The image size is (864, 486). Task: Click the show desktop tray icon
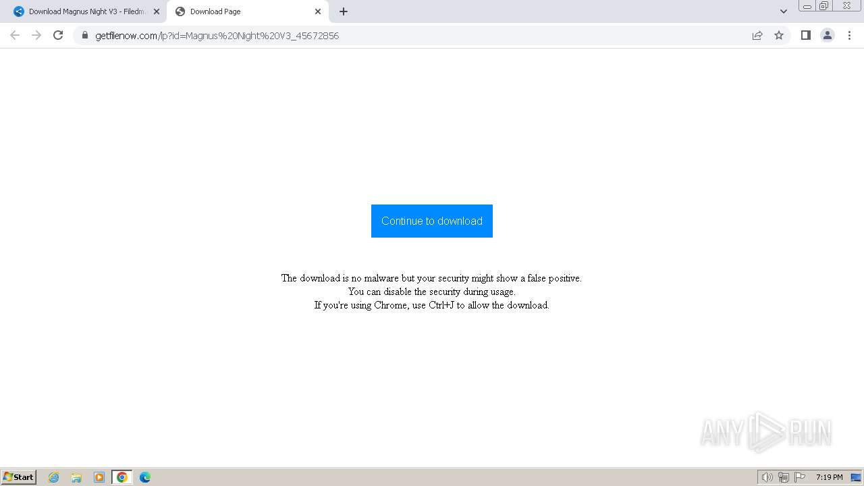click(x=856, y=477)
